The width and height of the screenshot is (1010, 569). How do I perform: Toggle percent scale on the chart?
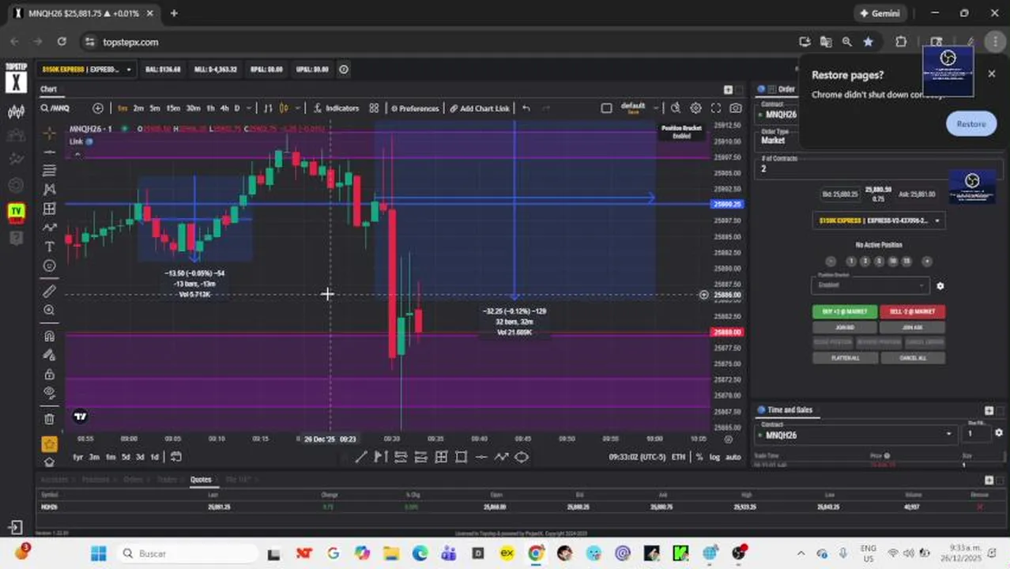pos(699,457)
